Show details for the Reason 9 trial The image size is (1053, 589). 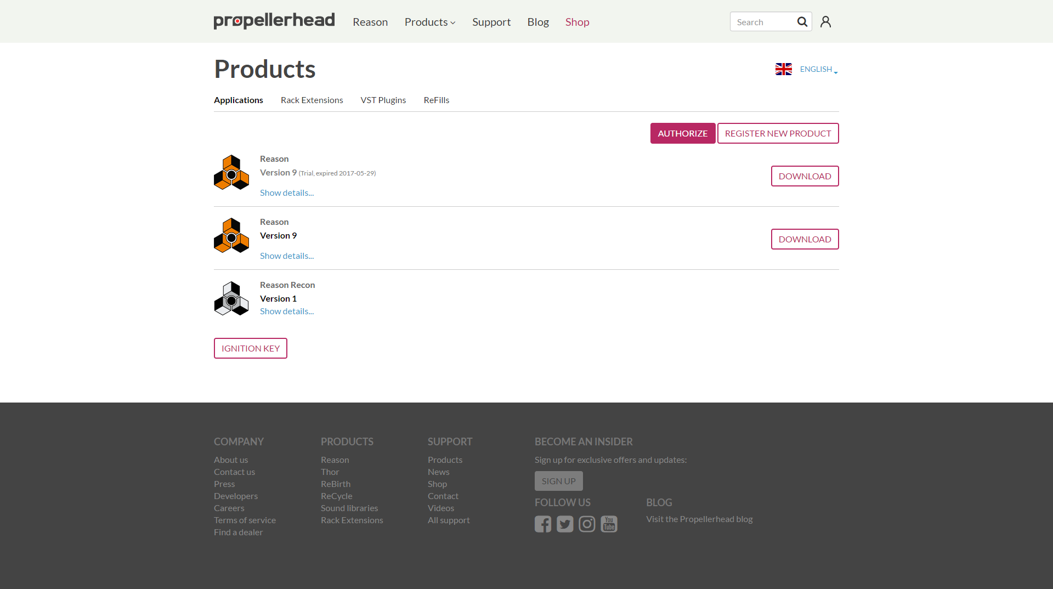[287, 192]
